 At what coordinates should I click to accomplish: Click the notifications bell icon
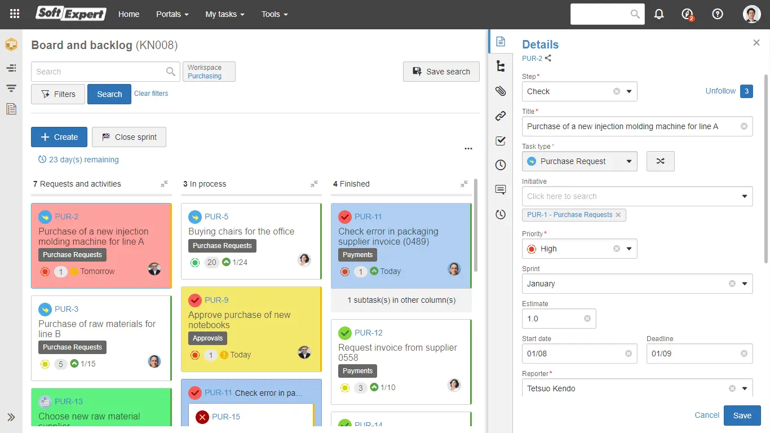tap(659, 14)
